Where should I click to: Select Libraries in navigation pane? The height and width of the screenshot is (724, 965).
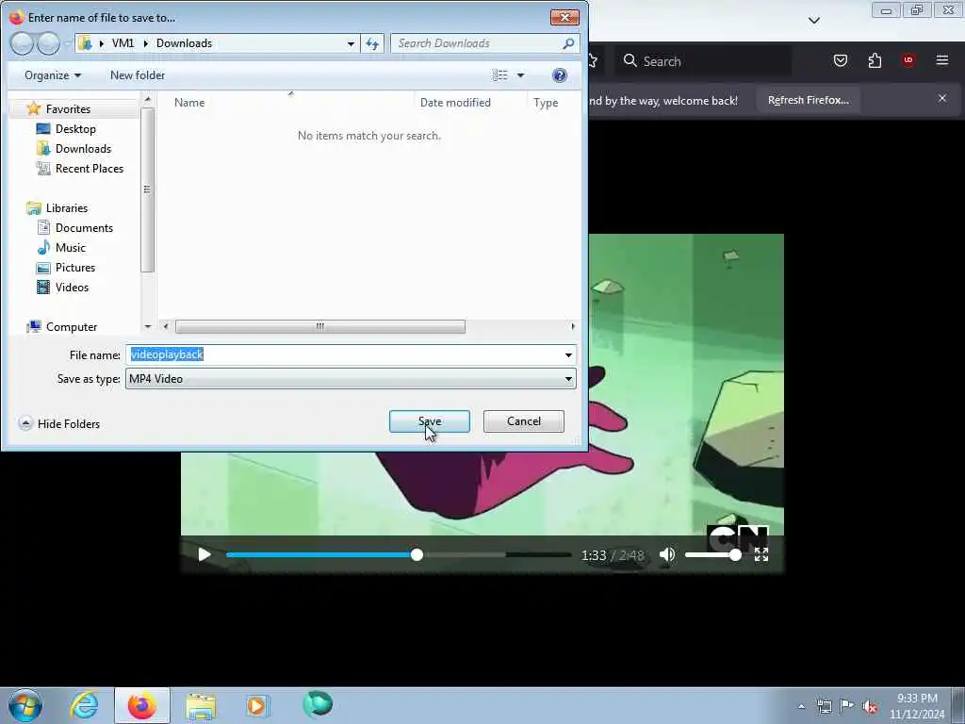point(67,208)
